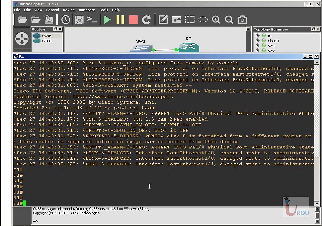Click the canvas scrollbar up arrow
Image resolution: width=322 pixels, height=226 pixels.
click(248, 29)
